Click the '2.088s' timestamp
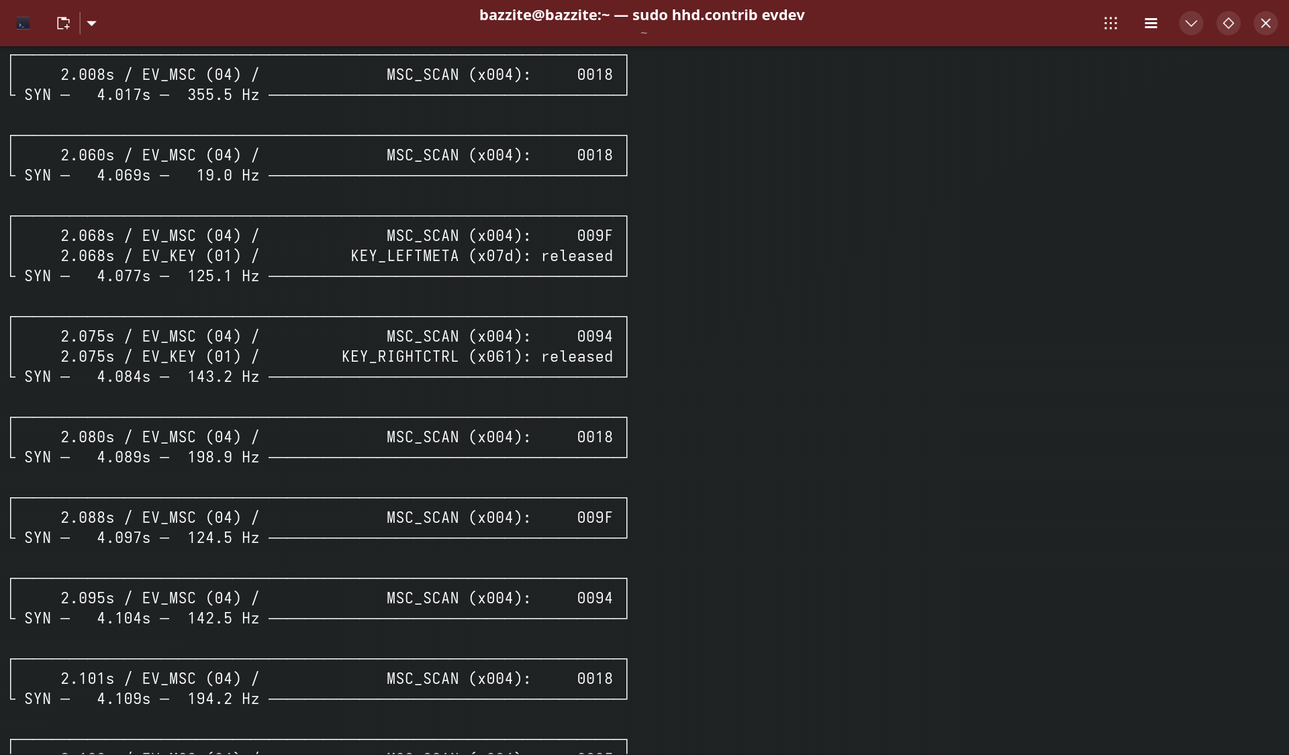This screenshot has width=1289, height=755. click(87, 518)
